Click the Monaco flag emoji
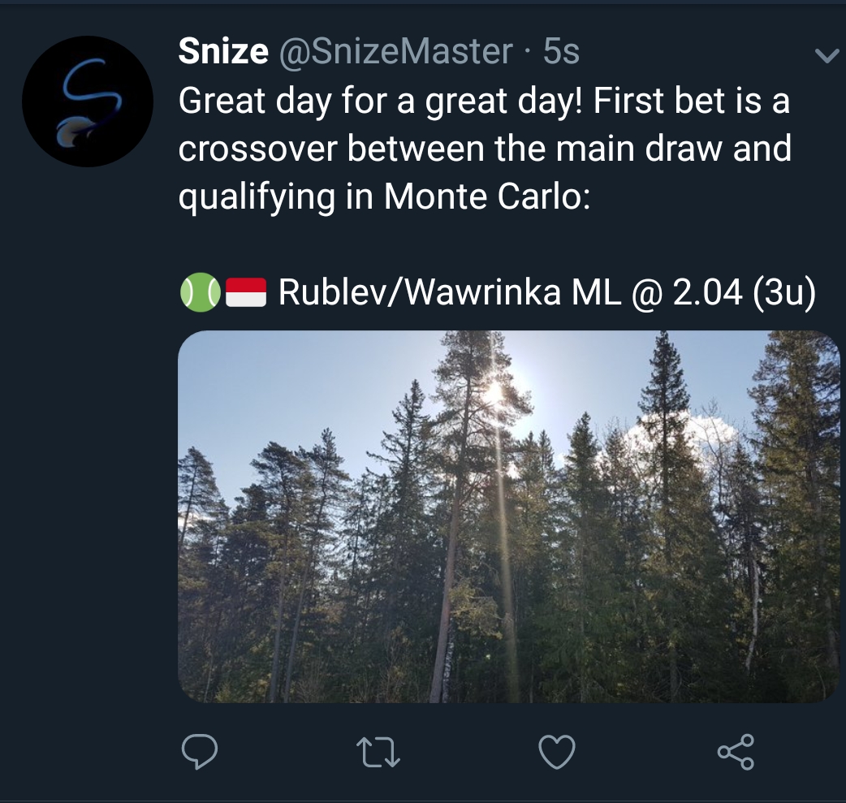 coord(245,292)
